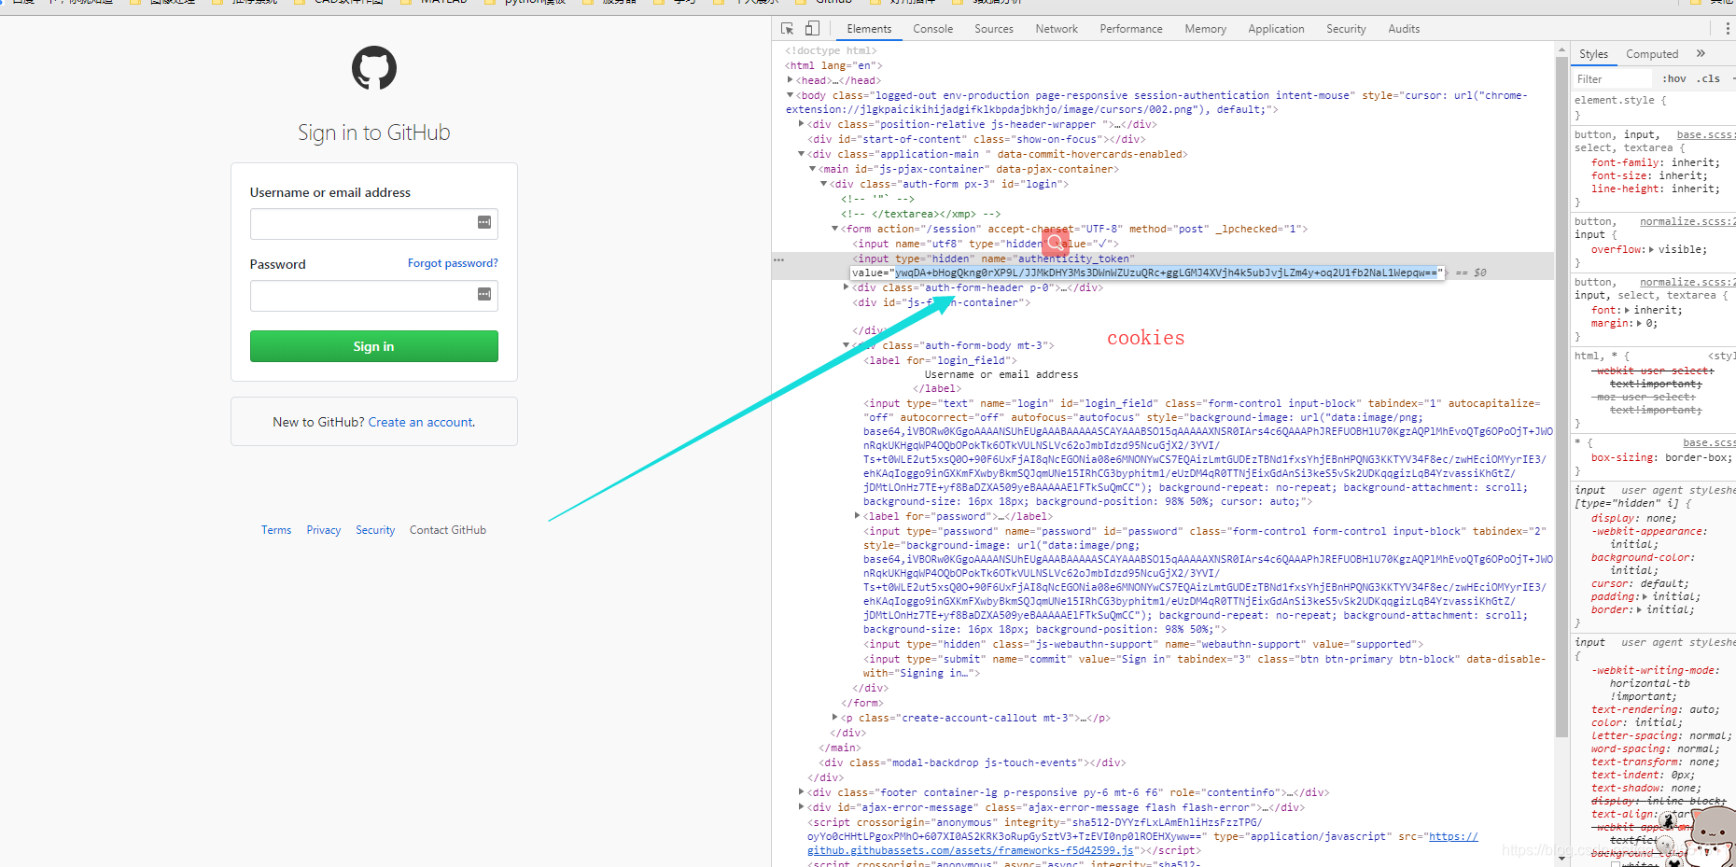
Task: Expand footer container-lg div node
Action: [802, 792]
